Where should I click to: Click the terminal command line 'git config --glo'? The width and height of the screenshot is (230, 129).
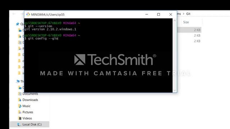[x=41, y=38]
